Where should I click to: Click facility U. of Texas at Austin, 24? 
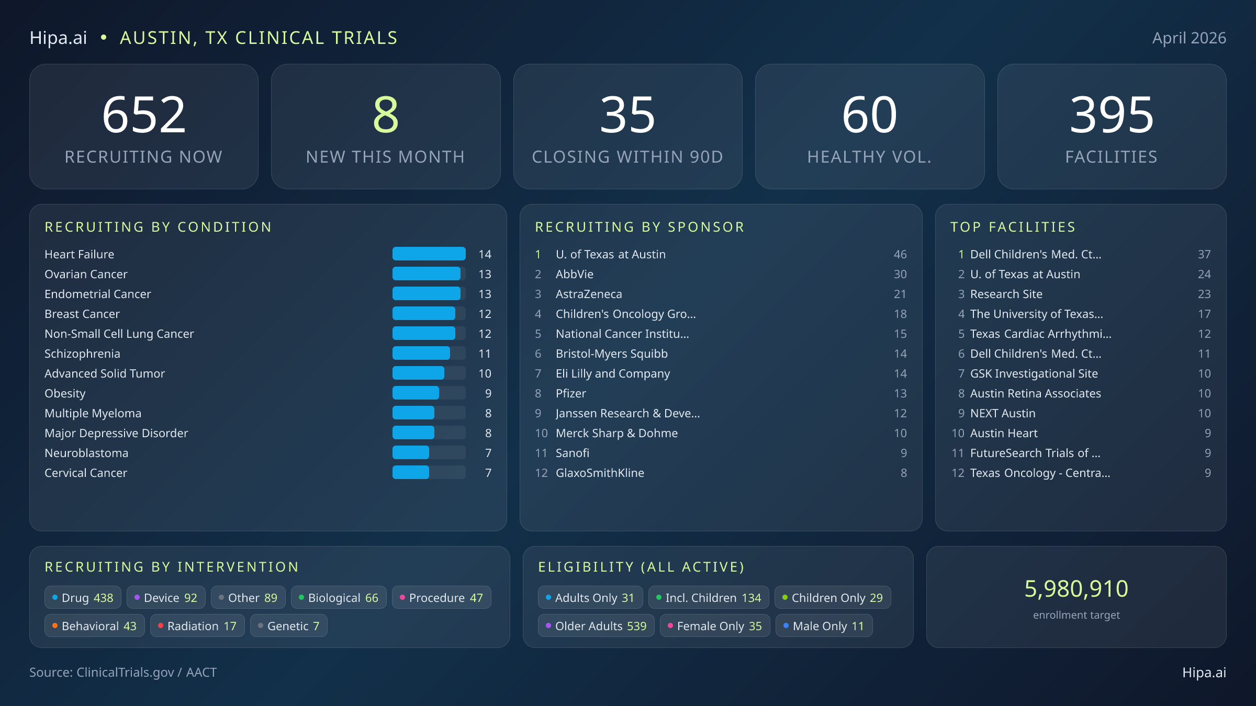(1081, 274)
